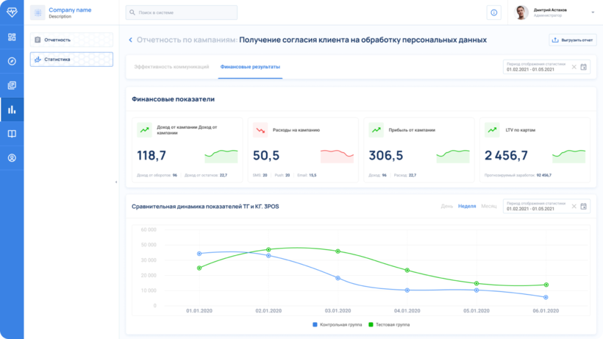Toggle Контрольная группа legend series
The height and width of the screenshot is (339, 603).
(336, 324)
